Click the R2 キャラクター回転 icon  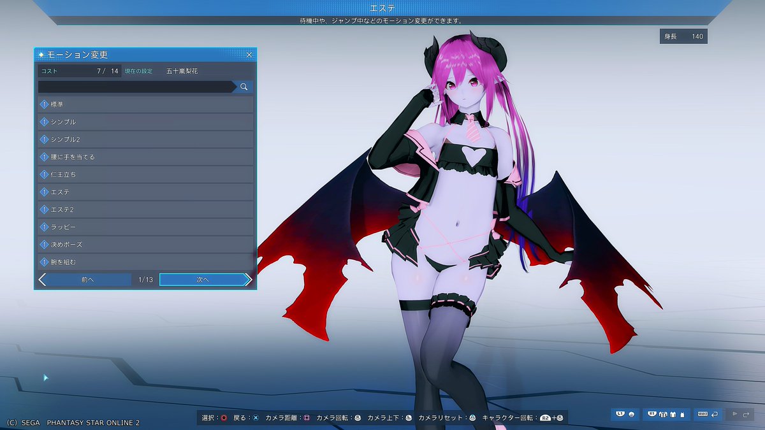[546, 418]
